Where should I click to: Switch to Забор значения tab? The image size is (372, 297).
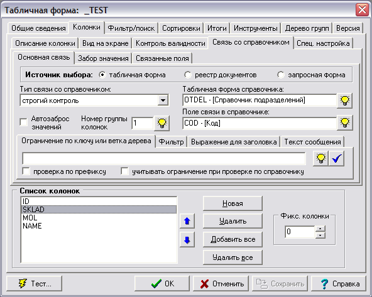pyautogui.click(x=103, y=58)
